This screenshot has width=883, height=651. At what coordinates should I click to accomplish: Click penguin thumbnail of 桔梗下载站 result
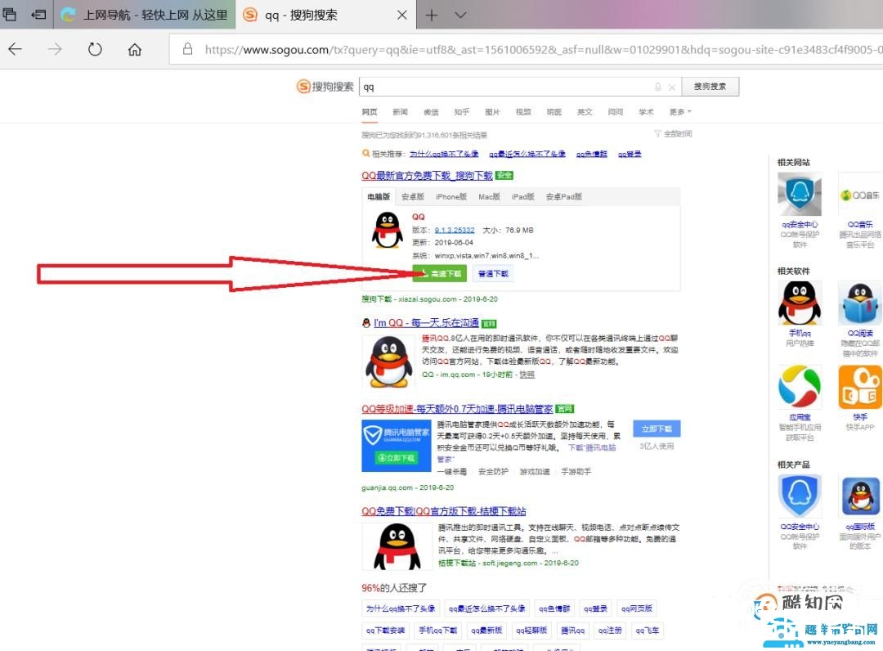(397, 545)
